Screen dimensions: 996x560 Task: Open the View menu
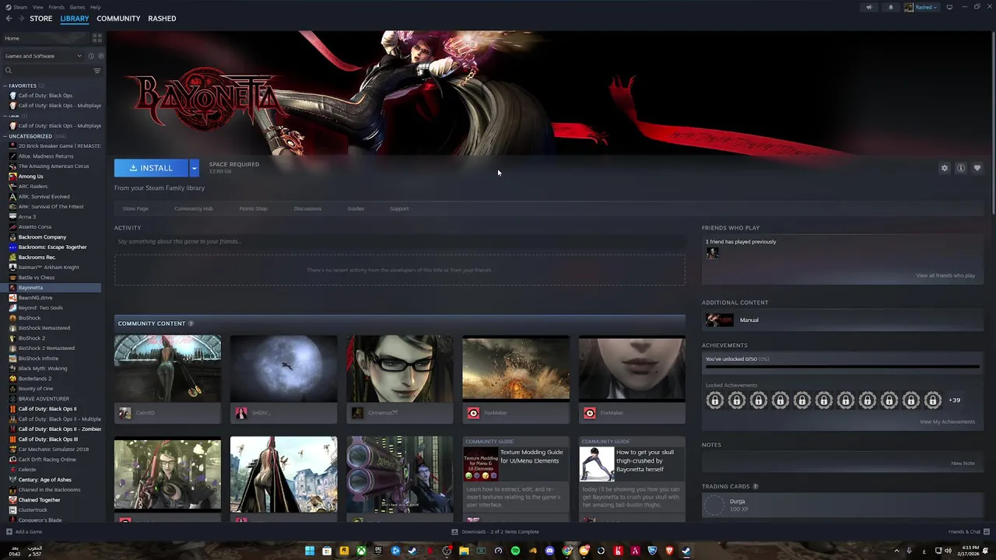pos(37,7)
